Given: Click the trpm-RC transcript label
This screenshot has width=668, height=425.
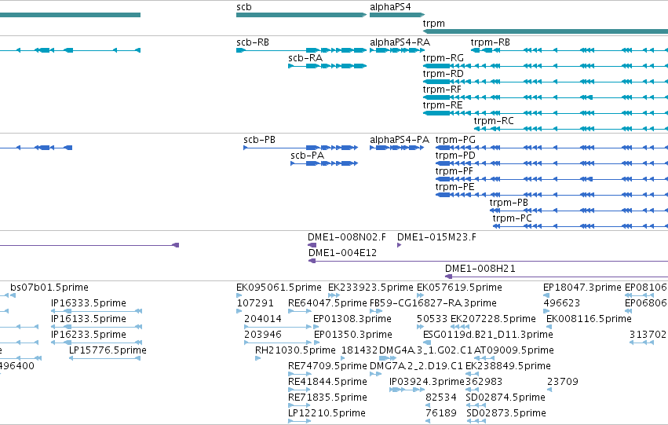Looking at the screenshot, I should coord(494,121).
